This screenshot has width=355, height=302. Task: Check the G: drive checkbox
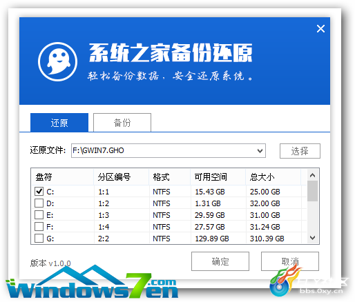39,239
